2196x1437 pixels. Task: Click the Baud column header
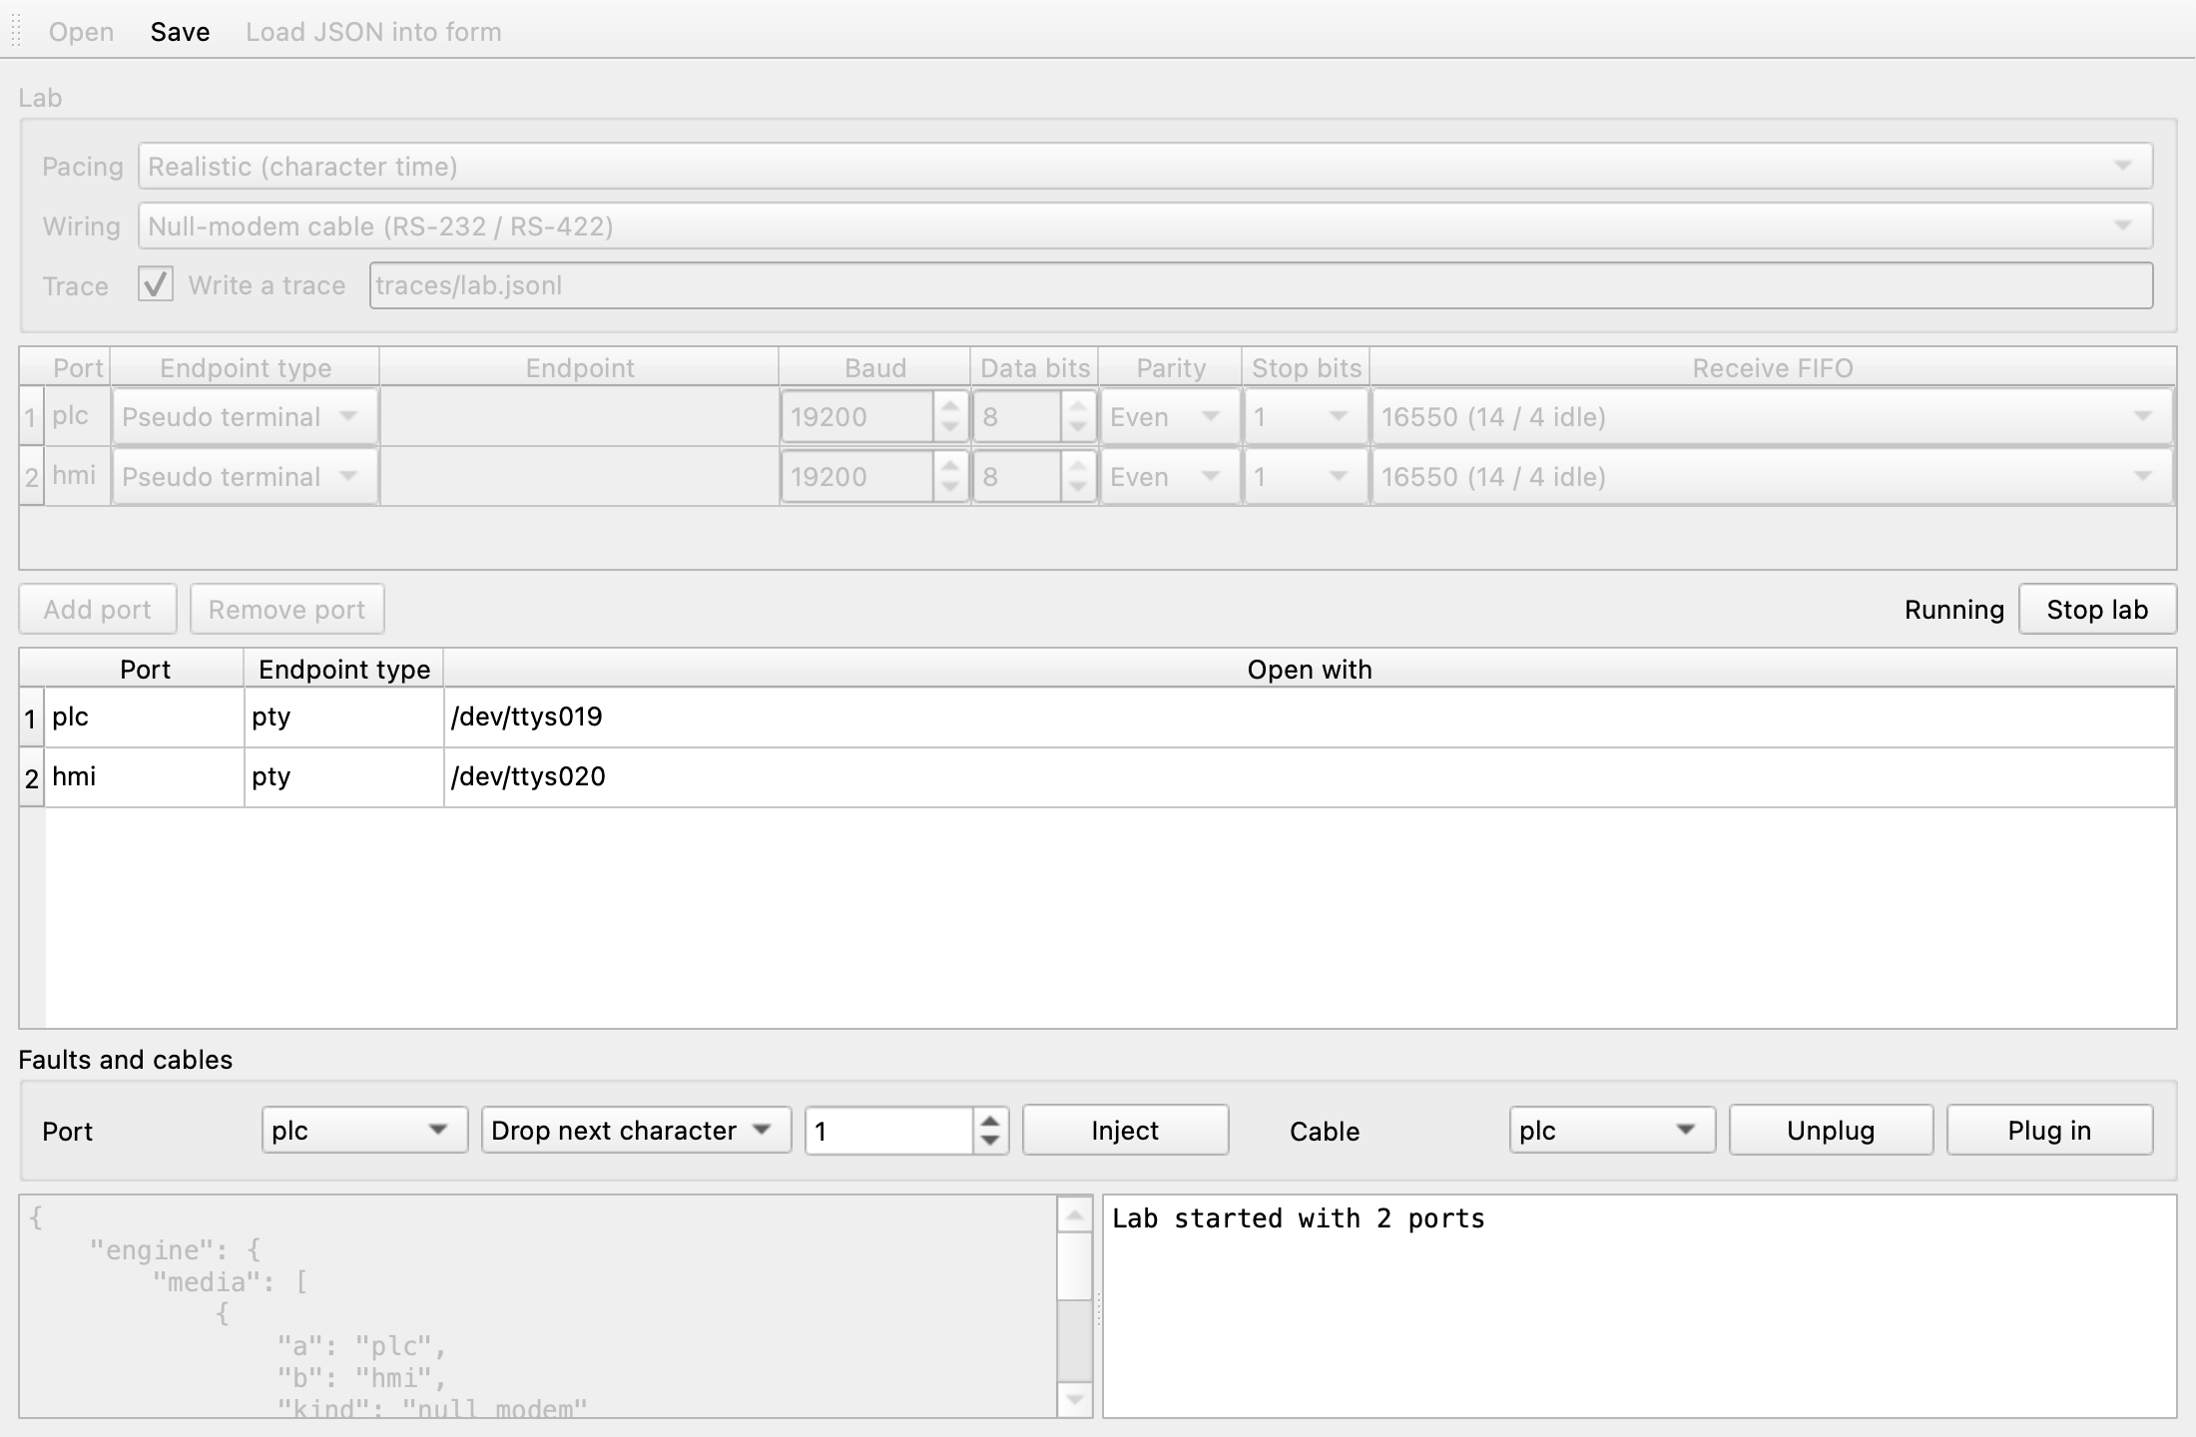pos(874,367)
